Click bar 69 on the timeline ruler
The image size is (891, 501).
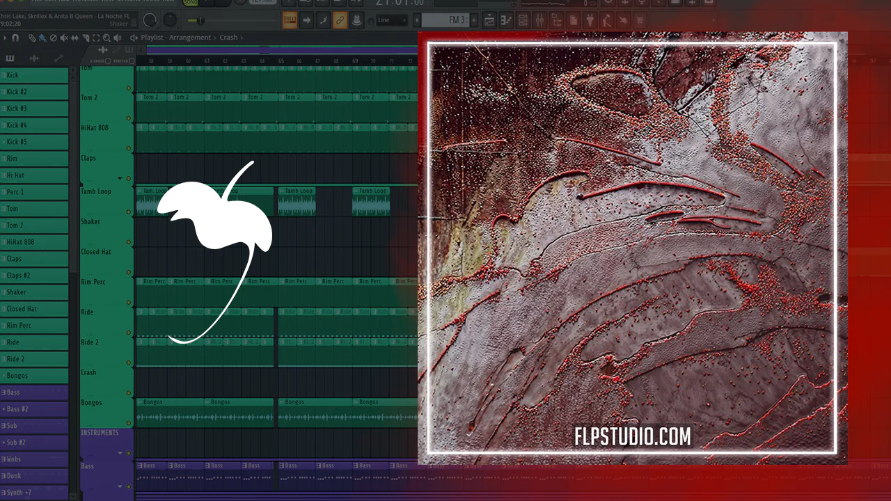click(x=355, y=61)
